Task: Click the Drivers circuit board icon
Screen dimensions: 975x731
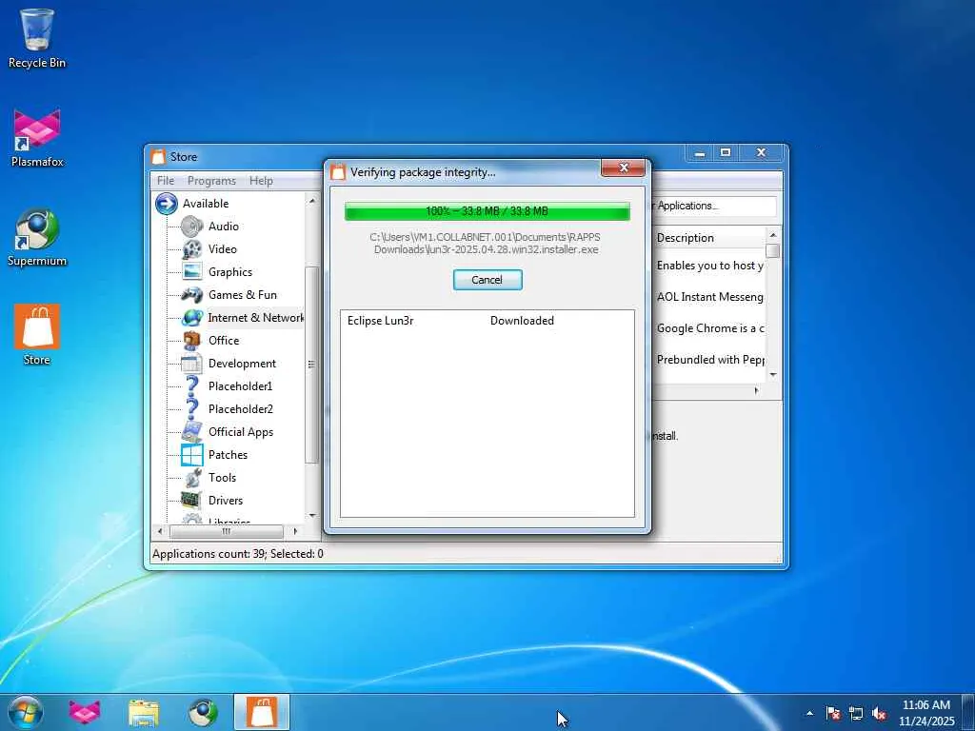Action: [192, 501]
